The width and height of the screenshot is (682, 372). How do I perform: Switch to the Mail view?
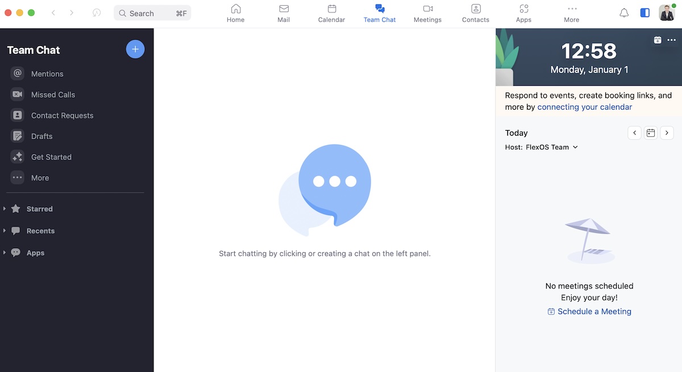pos(284,12)
